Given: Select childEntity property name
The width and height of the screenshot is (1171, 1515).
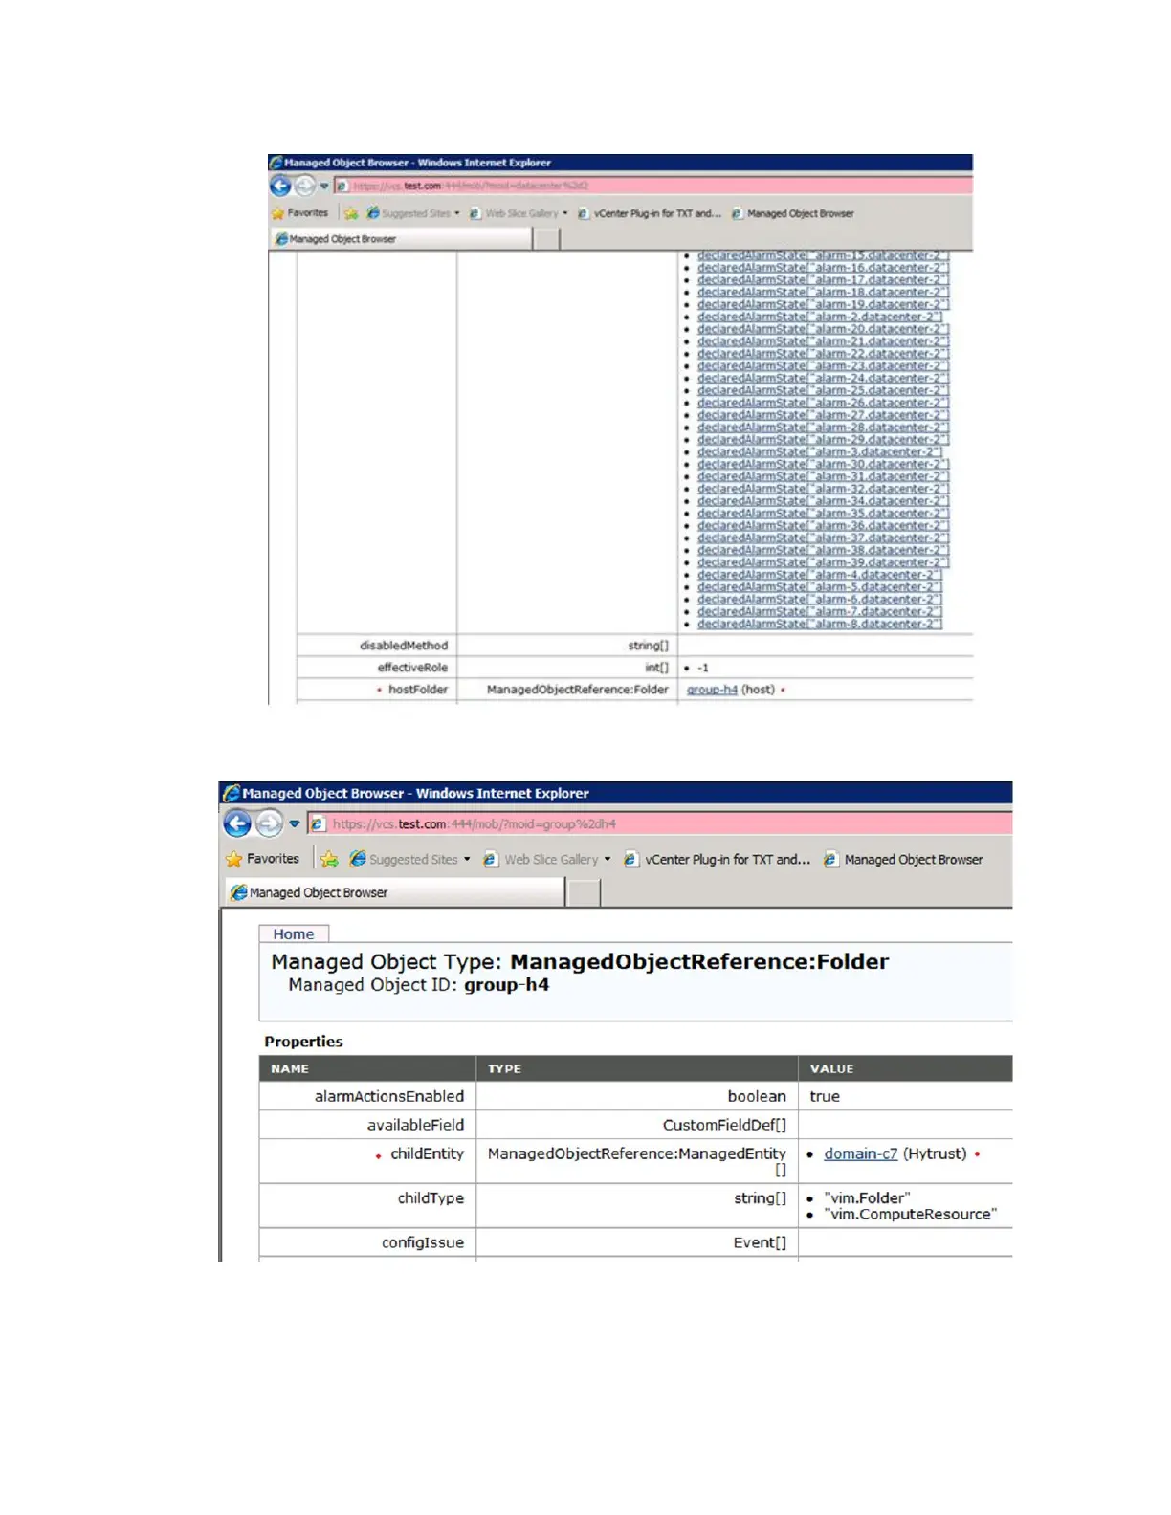Looking at the screenshot, I should tap(427, 1153).
